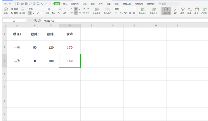Image resolution: width=208 pixels, height=121 pixels.
Task: Open the font size dropdown showing 16
Action: 57,9
